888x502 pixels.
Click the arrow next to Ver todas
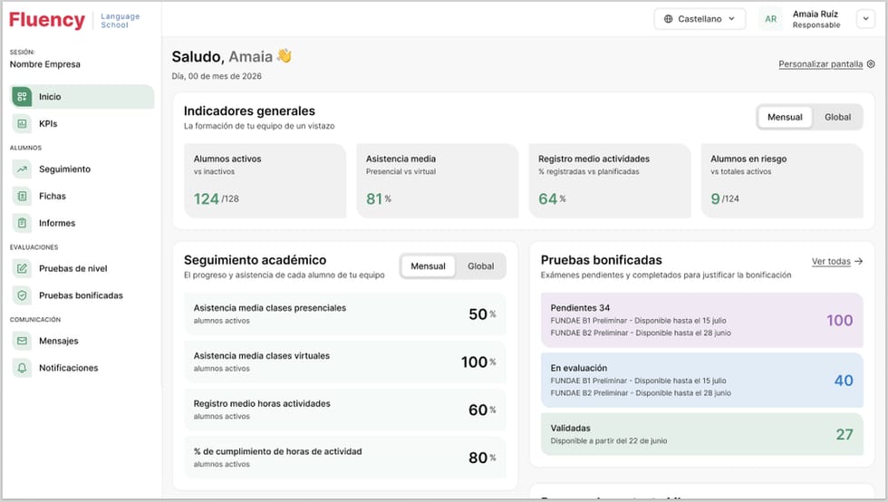859,261
